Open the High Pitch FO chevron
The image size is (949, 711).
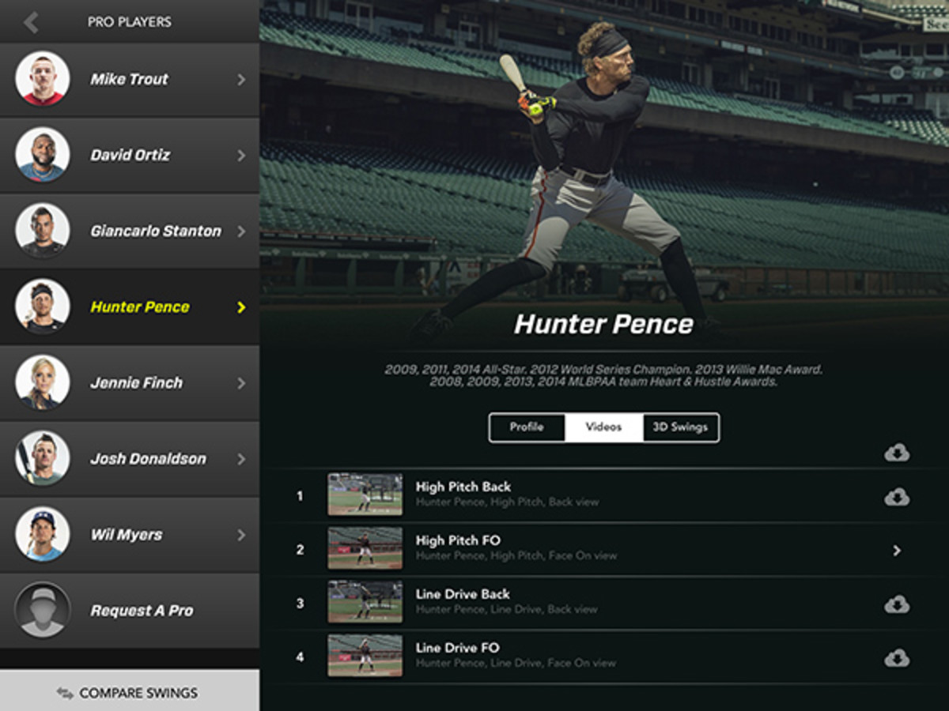pos(897,551)
